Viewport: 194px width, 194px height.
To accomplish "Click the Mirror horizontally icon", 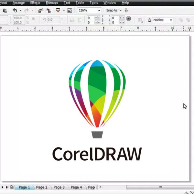I will pos(72,20).
